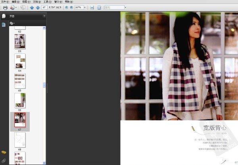Click the bookmarks panel icon in sidebar
Screen dimensions: 238x165
coord(4,25)
